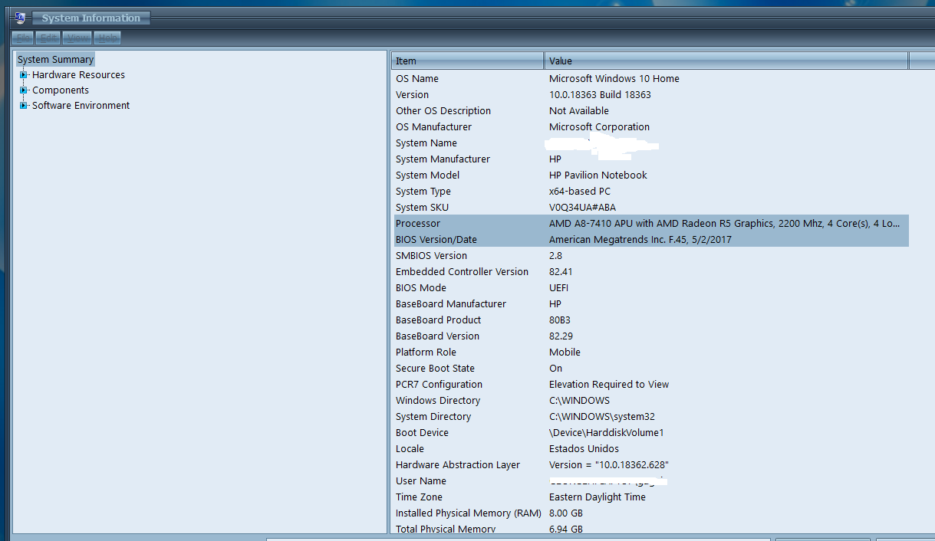Screen dimensions: 935x541
Task: Click the value Microsoft Windows 10 Home
Action: pos(614,79)
